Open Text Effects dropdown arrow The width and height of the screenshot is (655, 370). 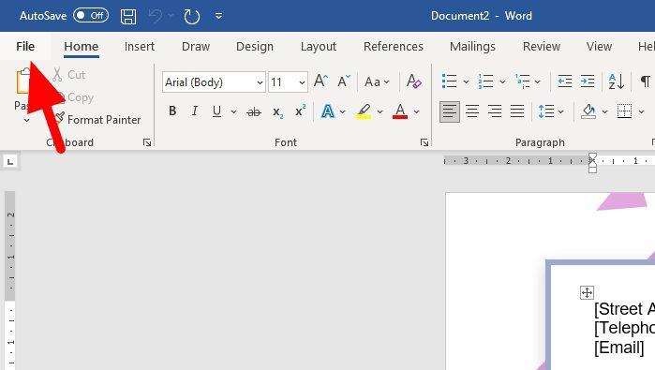coord(343,111)
